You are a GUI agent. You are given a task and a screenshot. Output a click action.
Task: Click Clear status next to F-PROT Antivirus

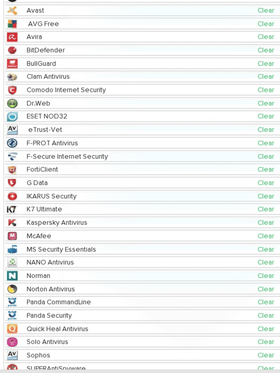coord(266,143)
